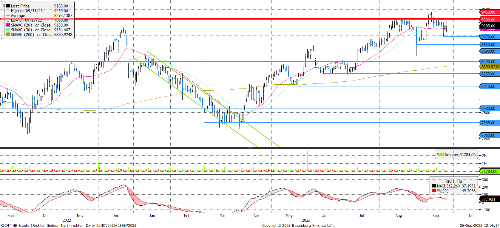
Task: Click 'Low on 09/28/22' legend entry
Action: pyautogui.click(x=26, y=20)
